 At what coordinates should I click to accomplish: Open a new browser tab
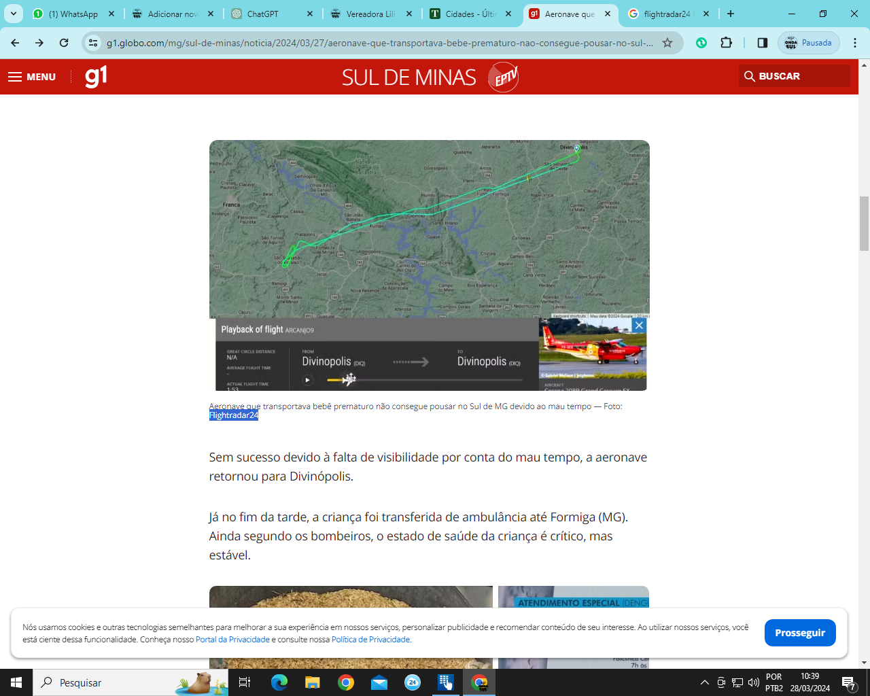pos(731,14)
